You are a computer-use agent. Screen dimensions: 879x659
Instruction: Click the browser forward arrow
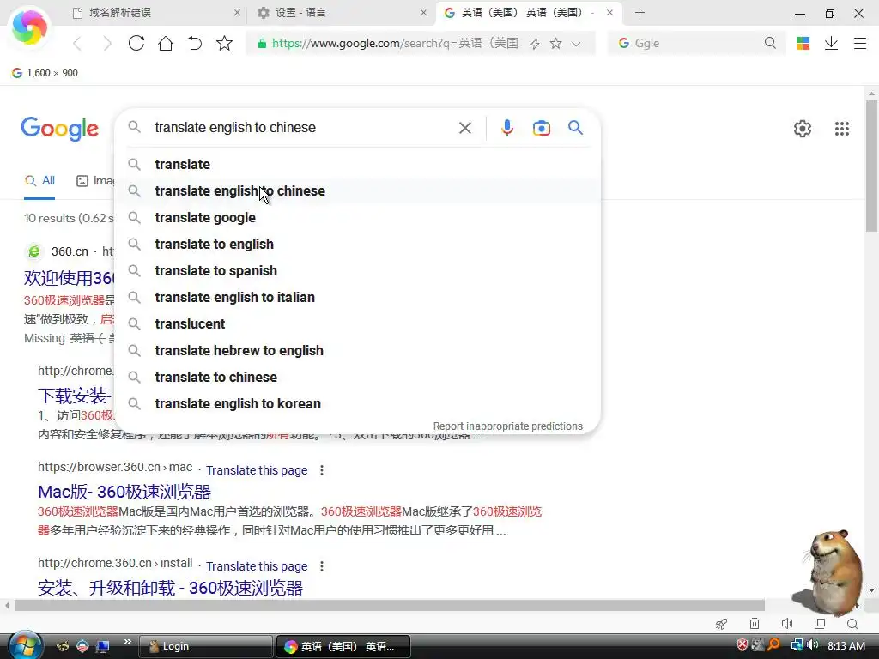pyautogui.click(x=106, y=44)
